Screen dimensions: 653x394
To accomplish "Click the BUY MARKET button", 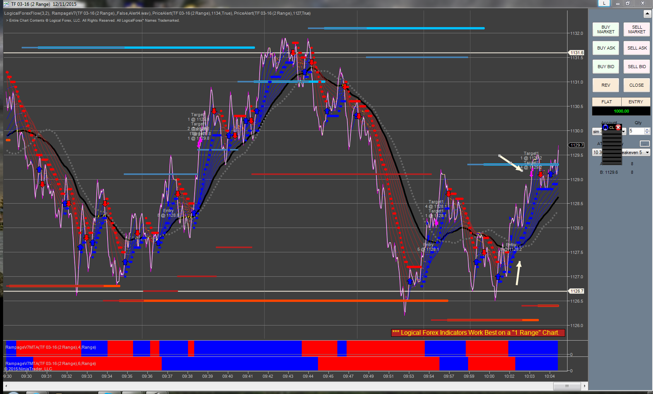I will pyautogui.click(x=606, y=29).
